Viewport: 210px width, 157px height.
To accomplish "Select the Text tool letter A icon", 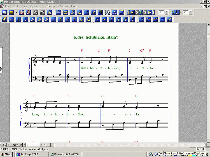I will 115,12.
